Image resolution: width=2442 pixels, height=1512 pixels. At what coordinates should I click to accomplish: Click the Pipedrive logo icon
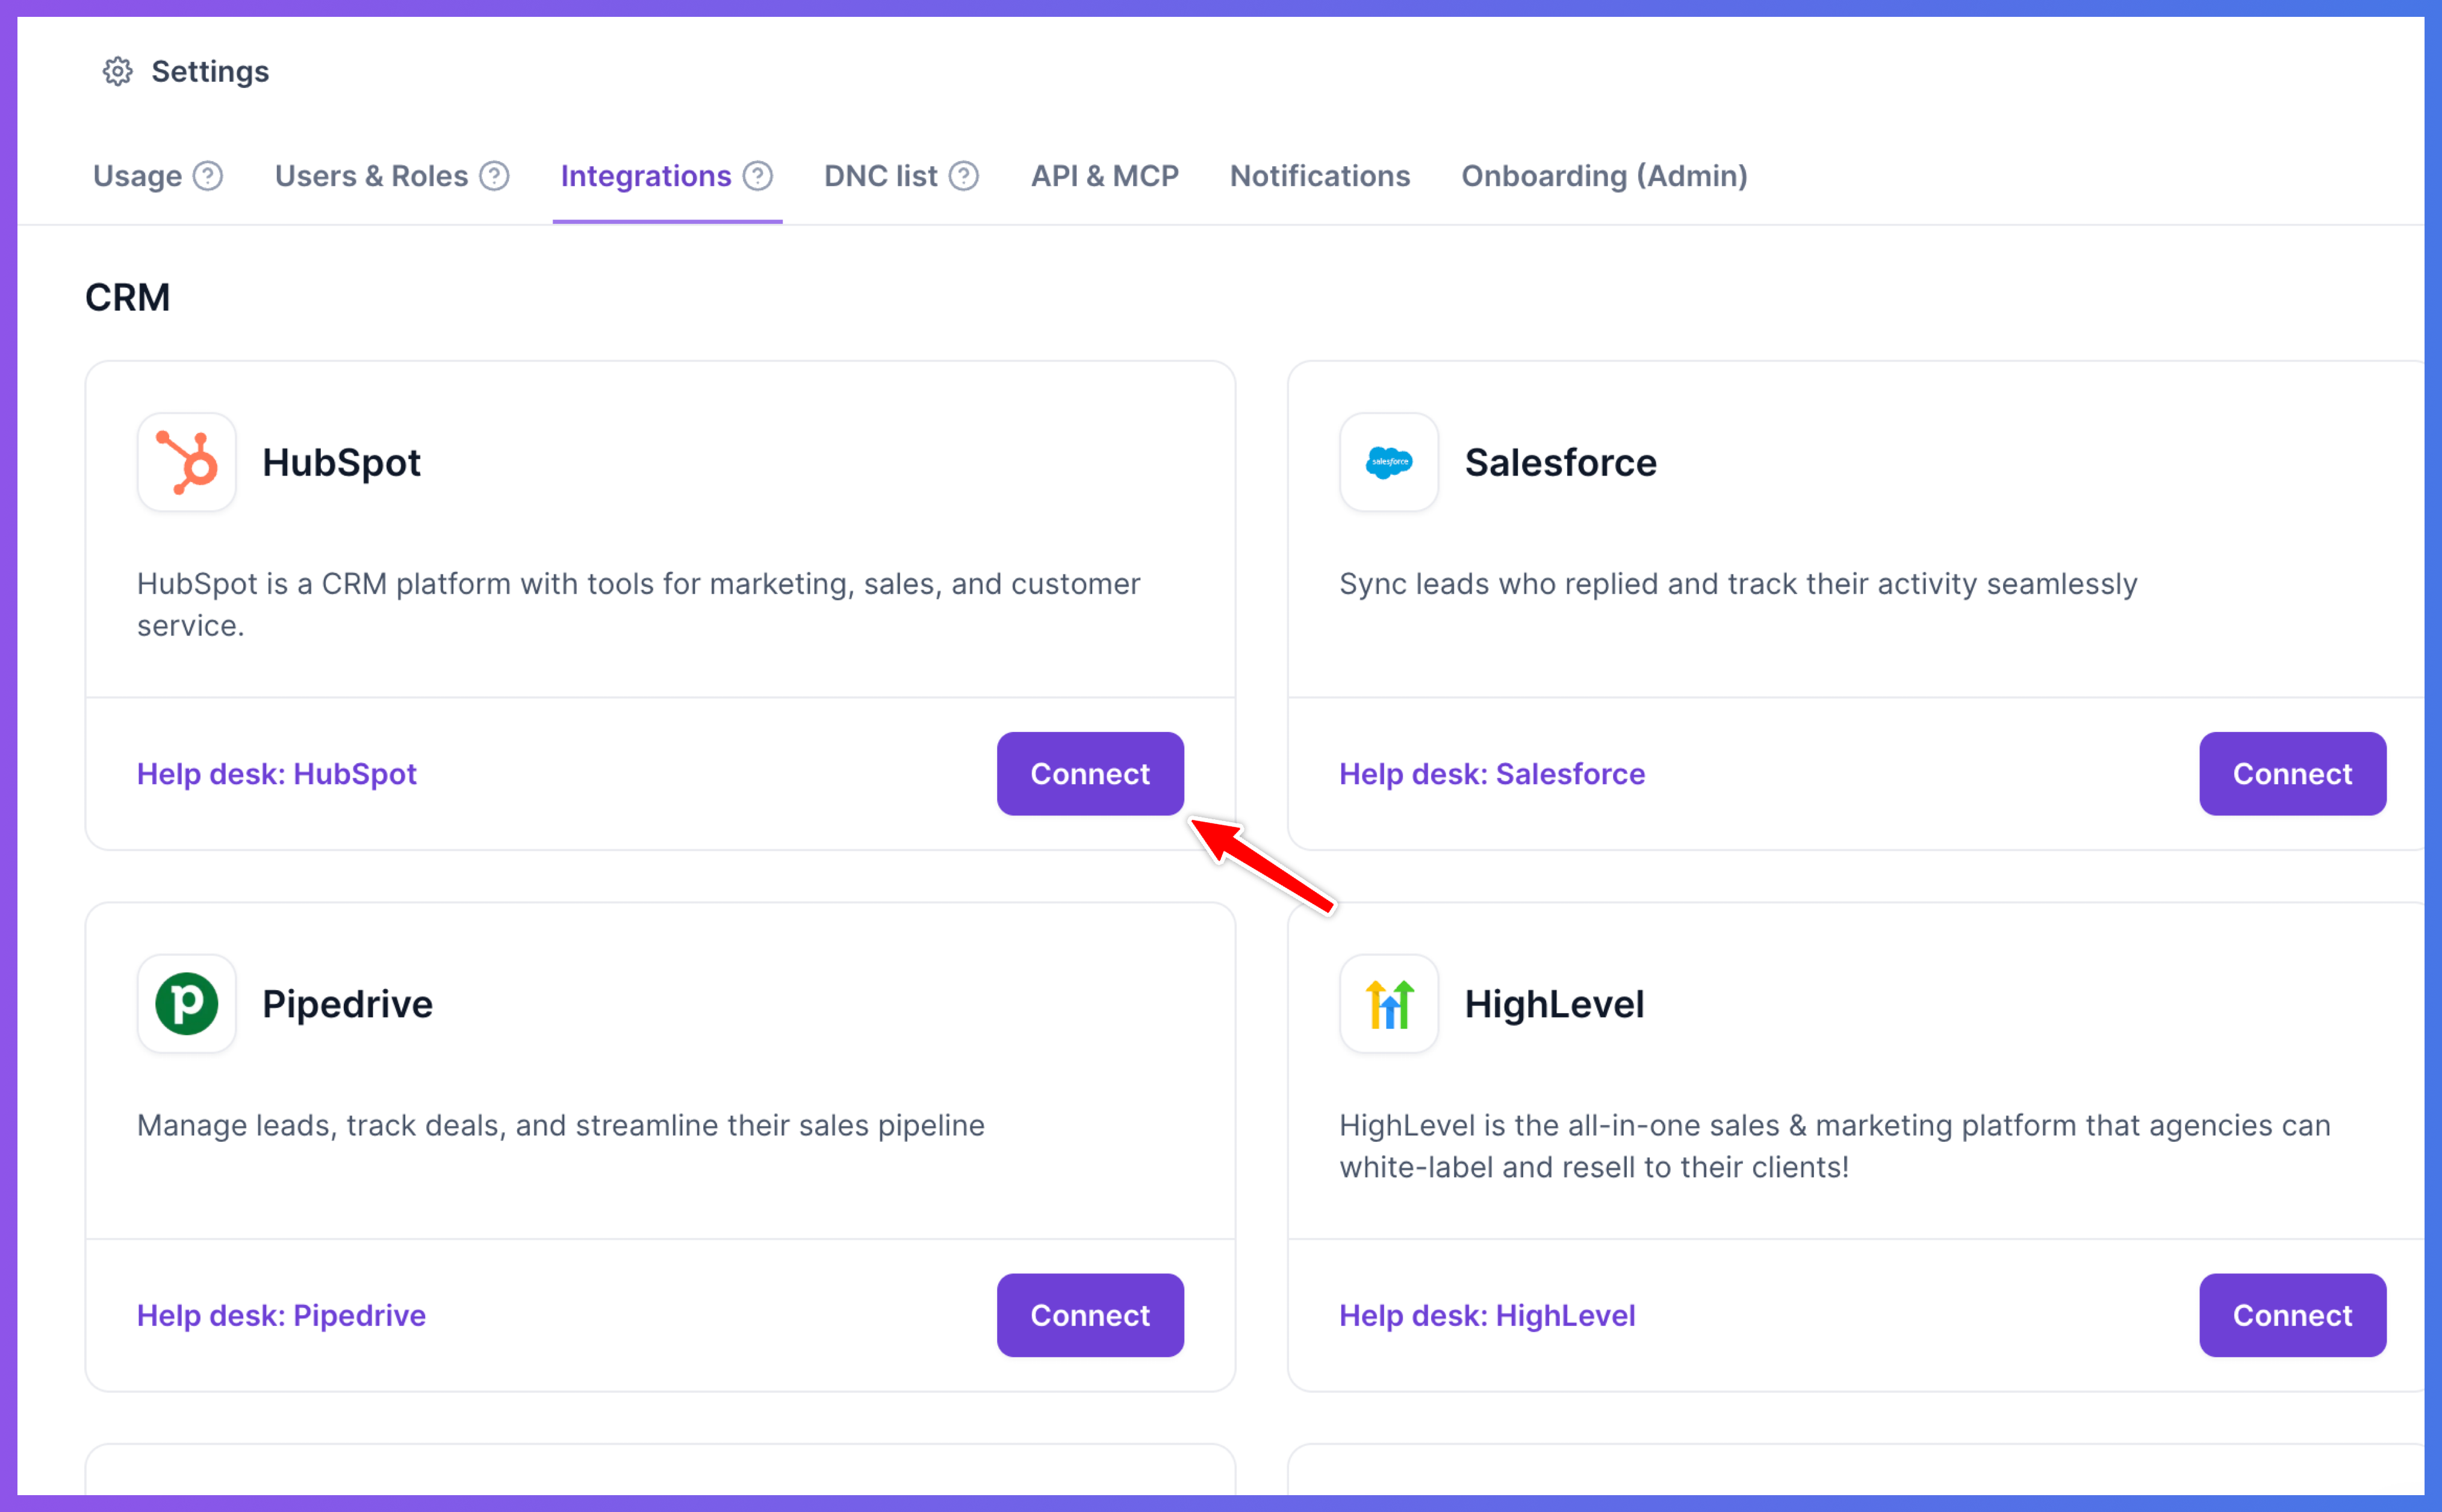[187, 1003]
